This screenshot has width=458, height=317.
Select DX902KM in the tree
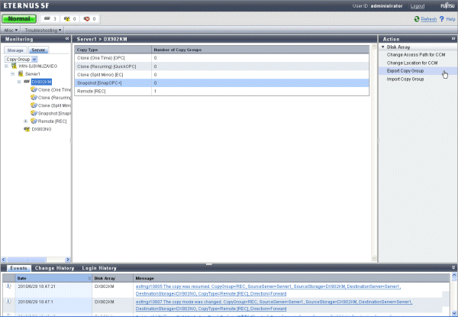point(41,82)
